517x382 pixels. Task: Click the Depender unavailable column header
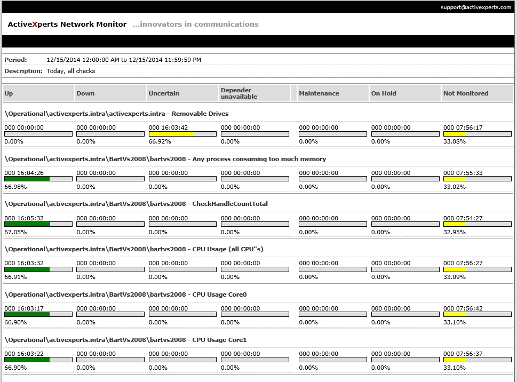(238, 93)
